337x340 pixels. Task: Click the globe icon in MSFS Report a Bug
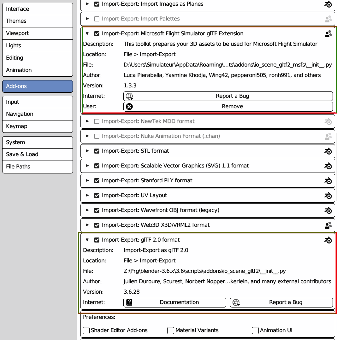click(x=130, y=96)
